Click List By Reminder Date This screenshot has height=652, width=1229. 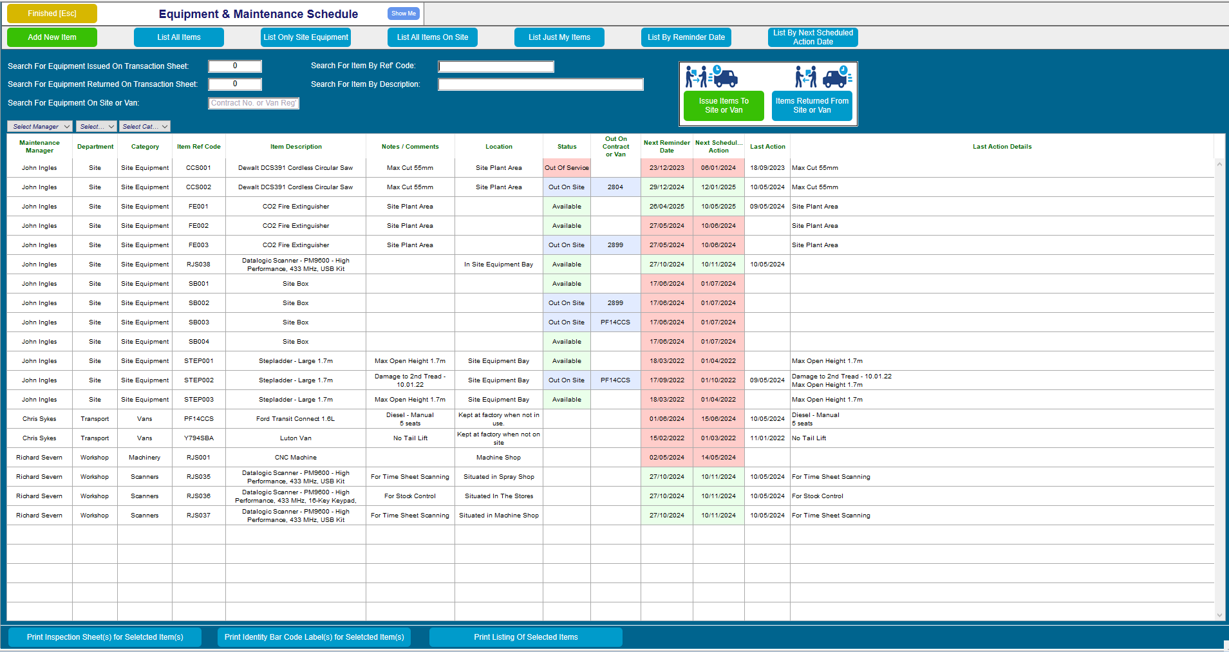(x=686, y=37)
